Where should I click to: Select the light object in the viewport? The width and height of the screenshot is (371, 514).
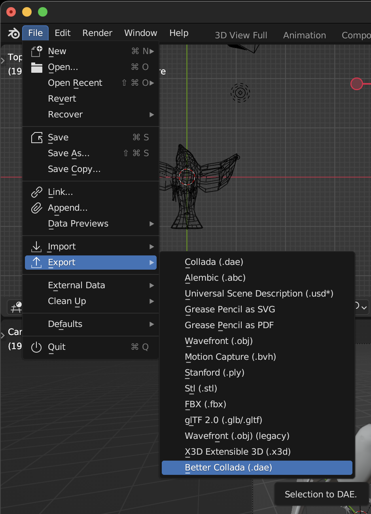pyautogui.click(x=240, y=93)
